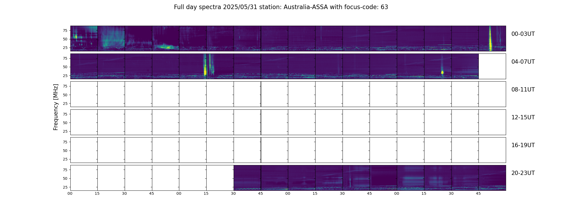Click the '16-19UT' row label
The image size is (562, 214).
click(523, 145)
